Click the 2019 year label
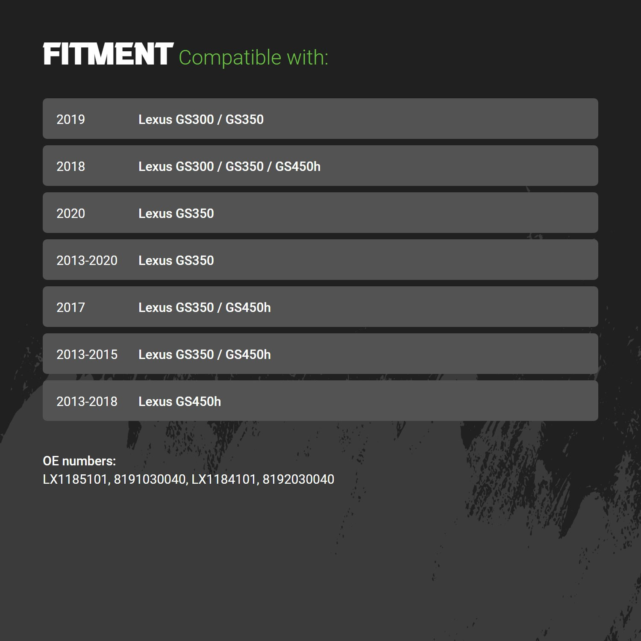Screen dimensions: 641x641 pos(71,119)
